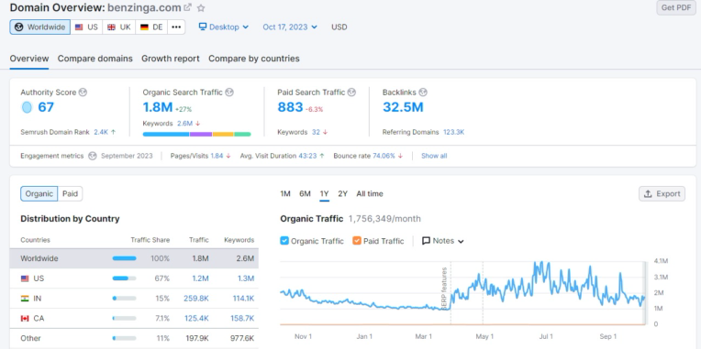Screen dimensions: 701x349
Task: Set chart range to All time
Action: [370, 193]
